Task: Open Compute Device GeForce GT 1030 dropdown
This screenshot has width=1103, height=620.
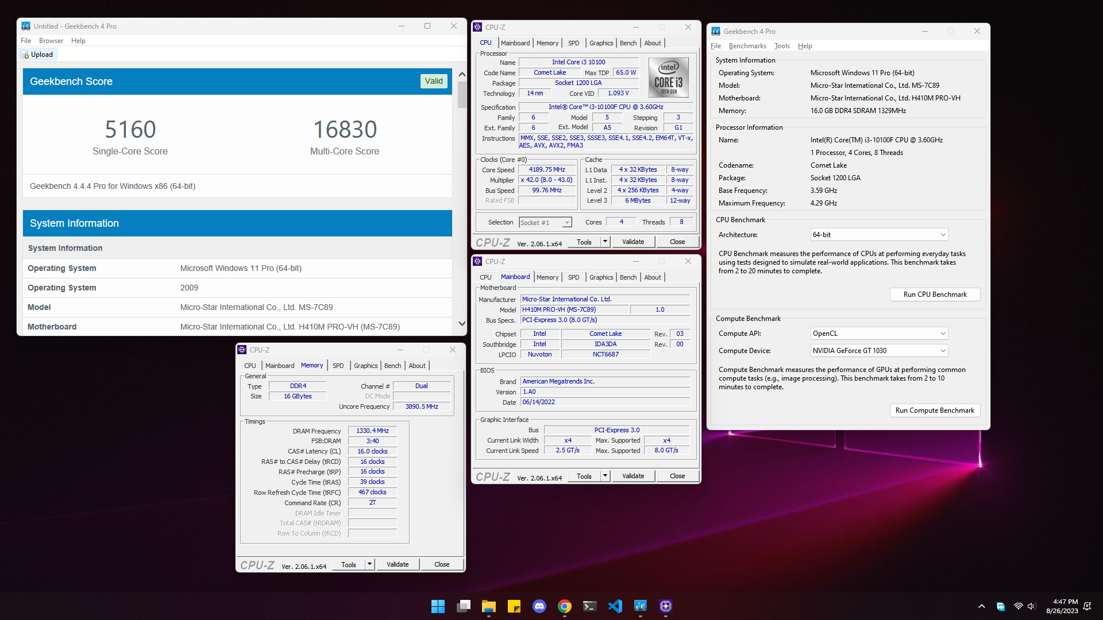Action: pos(879,351)
